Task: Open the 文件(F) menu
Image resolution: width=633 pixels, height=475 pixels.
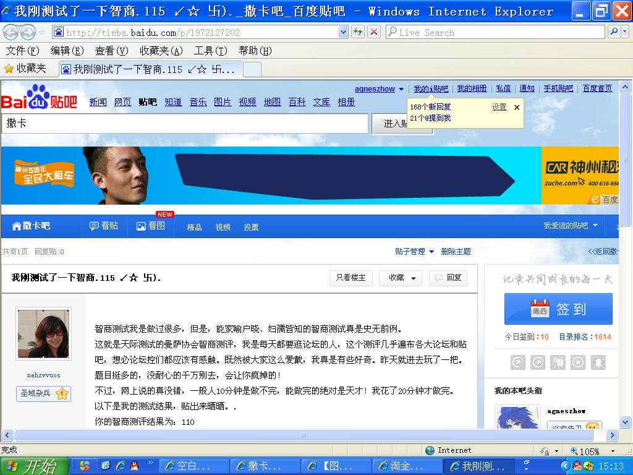Action: click(x=23, y=51)
